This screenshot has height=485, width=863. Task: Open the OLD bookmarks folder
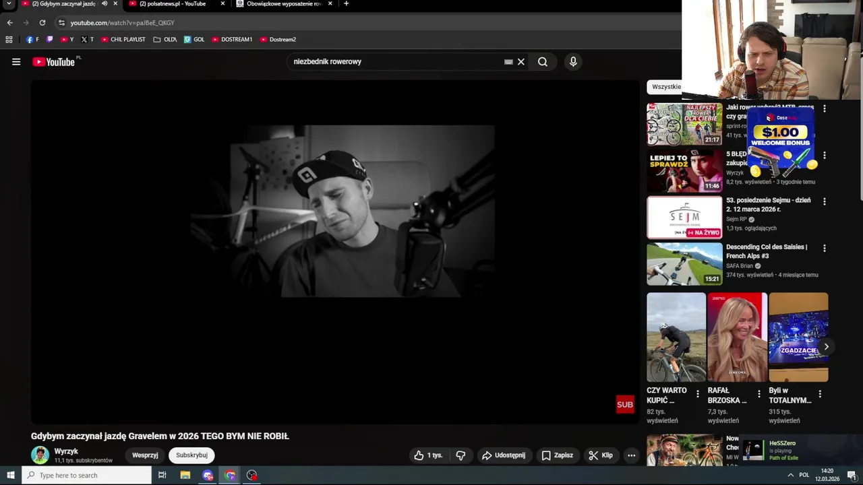tap(165, 40)
